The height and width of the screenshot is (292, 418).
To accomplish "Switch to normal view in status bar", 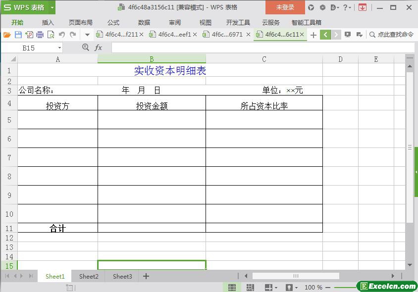I will (231, 287).
